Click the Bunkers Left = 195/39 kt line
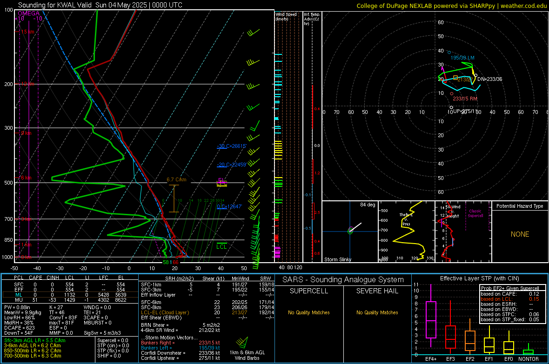Screen dimensions: 549x364 181,348
